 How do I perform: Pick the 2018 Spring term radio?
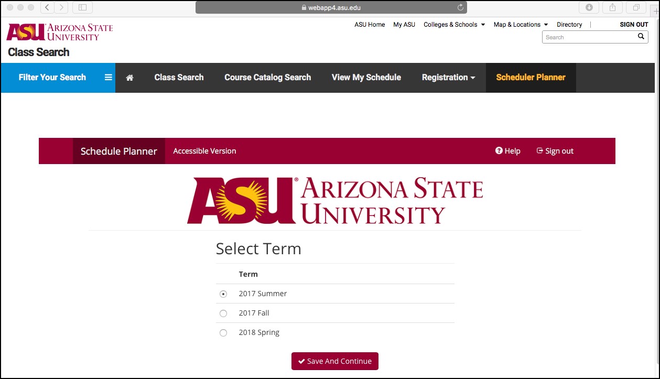pos(223,333)
